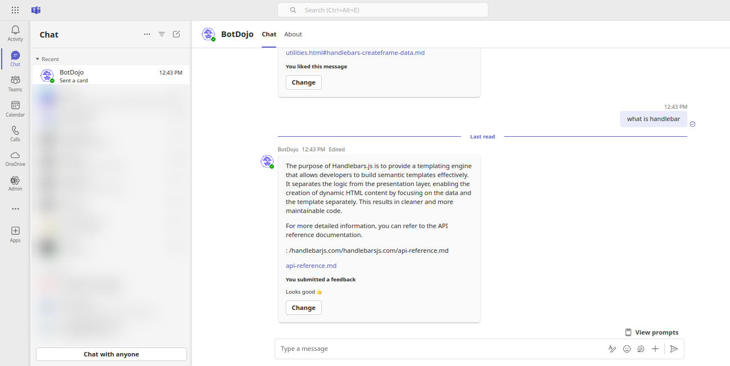Open the Loop components icon in compose box
Screen dimensions: 730x366
click(x=641, y=349)
